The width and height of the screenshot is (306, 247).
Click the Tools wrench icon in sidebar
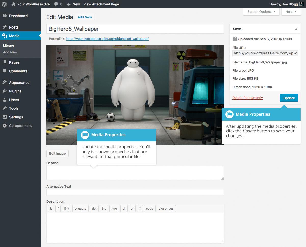pos(5,108)
